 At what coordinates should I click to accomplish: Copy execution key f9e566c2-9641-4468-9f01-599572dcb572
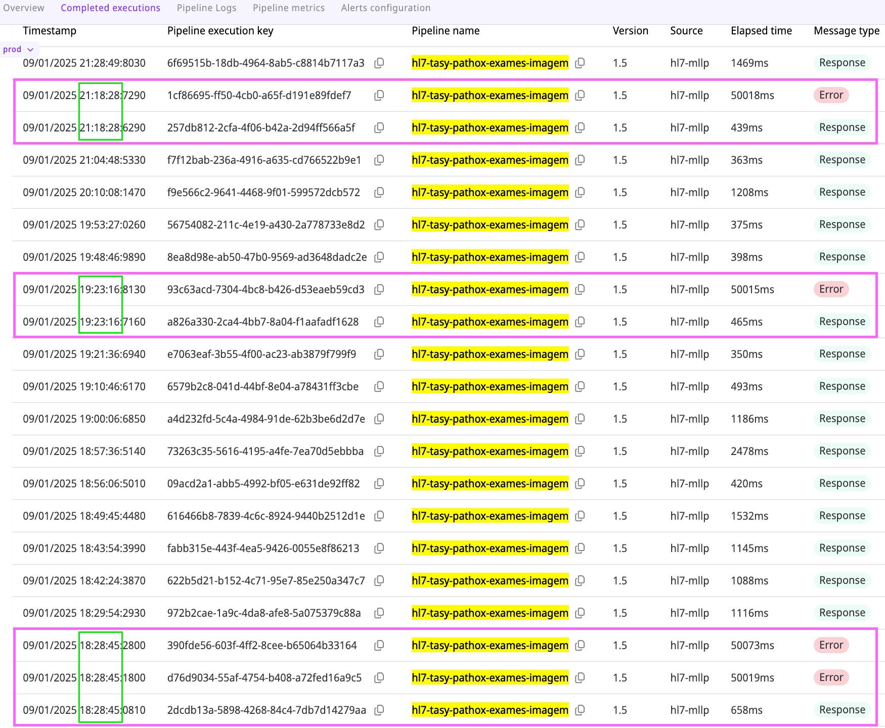point(379,193)
